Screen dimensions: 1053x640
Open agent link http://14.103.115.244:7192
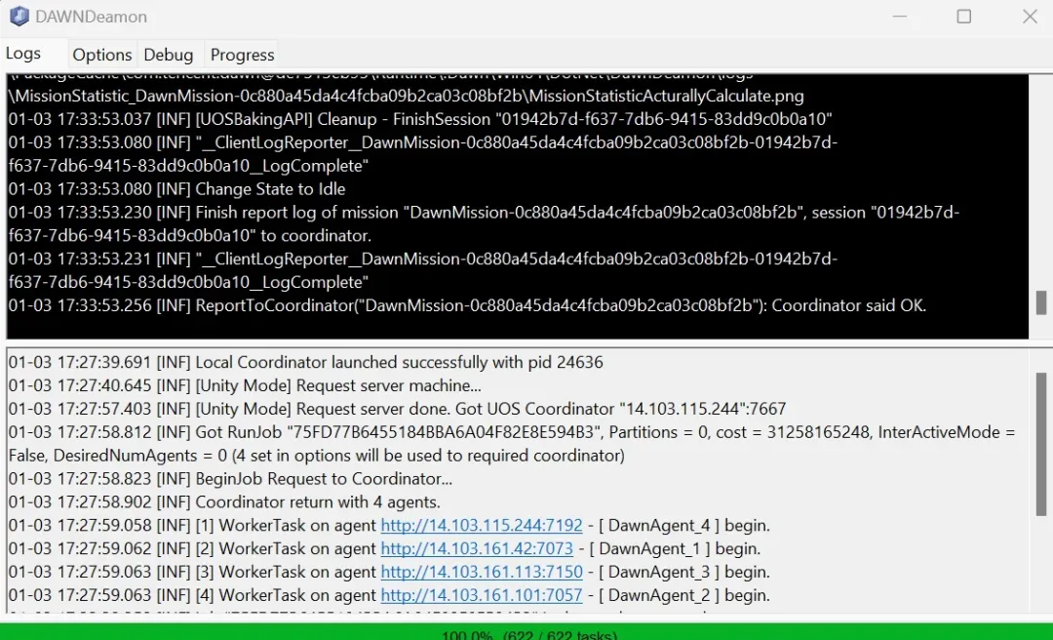click(x=482, y=526)
